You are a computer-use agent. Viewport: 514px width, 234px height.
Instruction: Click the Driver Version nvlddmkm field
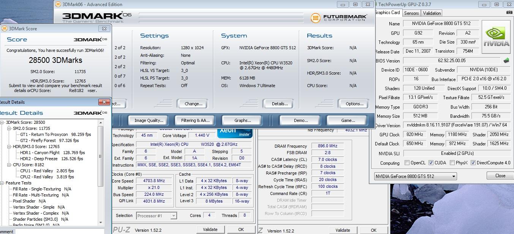(456, 125)
